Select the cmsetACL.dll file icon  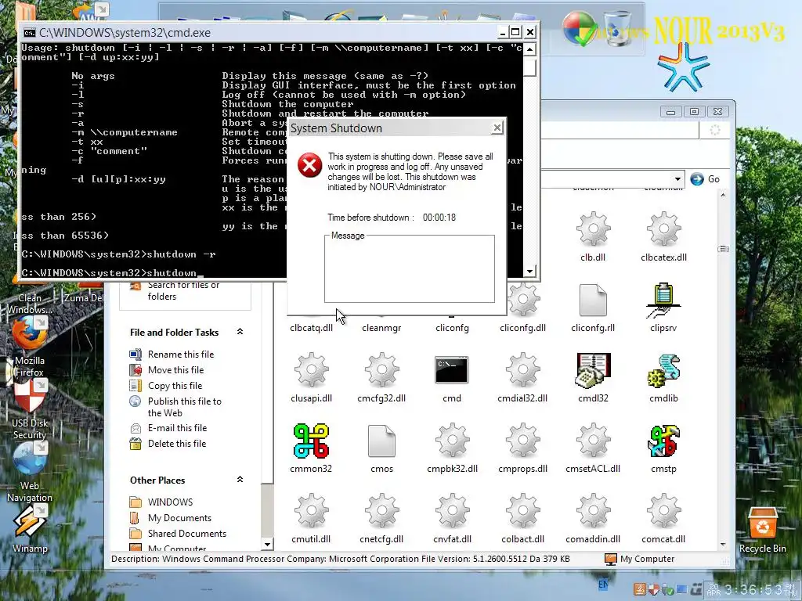tap(593, 441)
